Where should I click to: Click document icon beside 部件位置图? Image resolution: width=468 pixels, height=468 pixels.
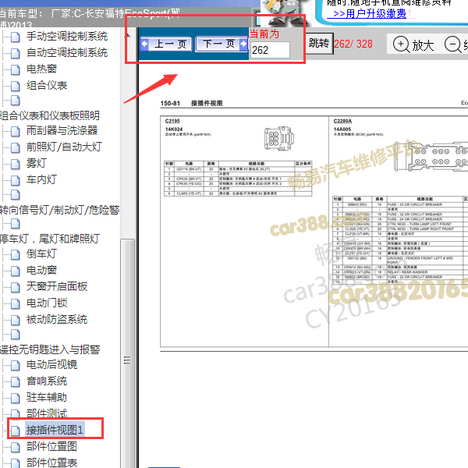(x=16, y=448)
